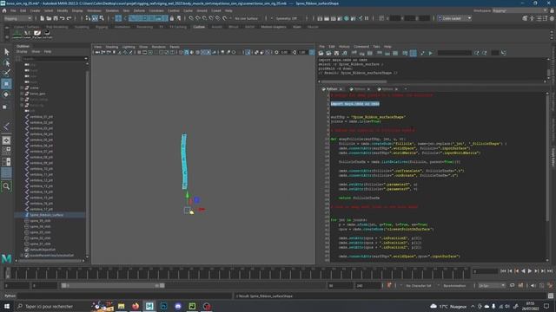Open the Rigging menu set dropdown
This screenshot has width=556, height=312.
(17, 18)
